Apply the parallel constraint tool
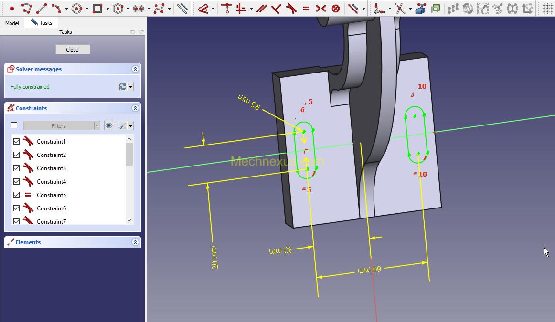This screenshot has height=322, width=555. [x=261, y=8]
